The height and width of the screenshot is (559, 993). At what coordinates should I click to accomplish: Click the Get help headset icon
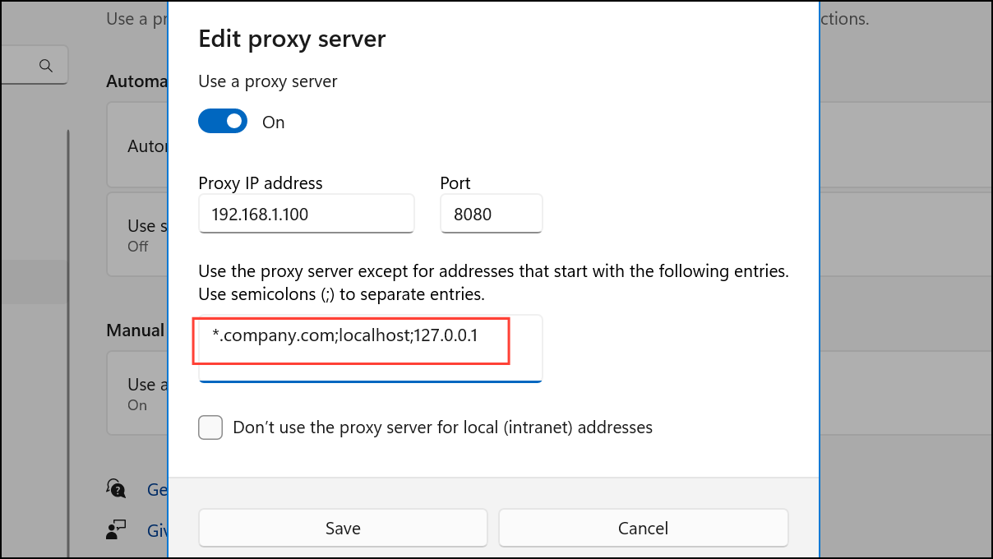pyautogui.click(x=116, y=489)
